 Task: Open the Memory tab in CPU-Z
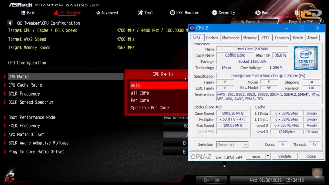coord(250,38)
